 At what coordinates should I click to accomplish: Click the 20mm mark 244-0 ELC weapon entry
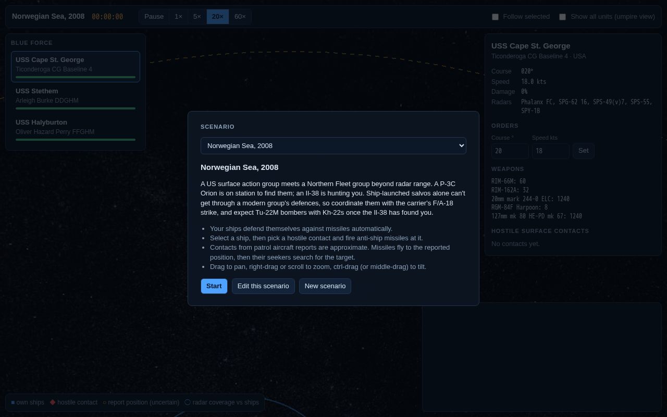[x=530, y=199]
